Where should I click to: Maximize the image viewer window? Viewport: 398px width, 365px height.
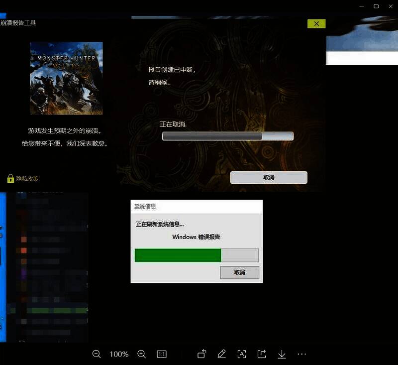376,6
